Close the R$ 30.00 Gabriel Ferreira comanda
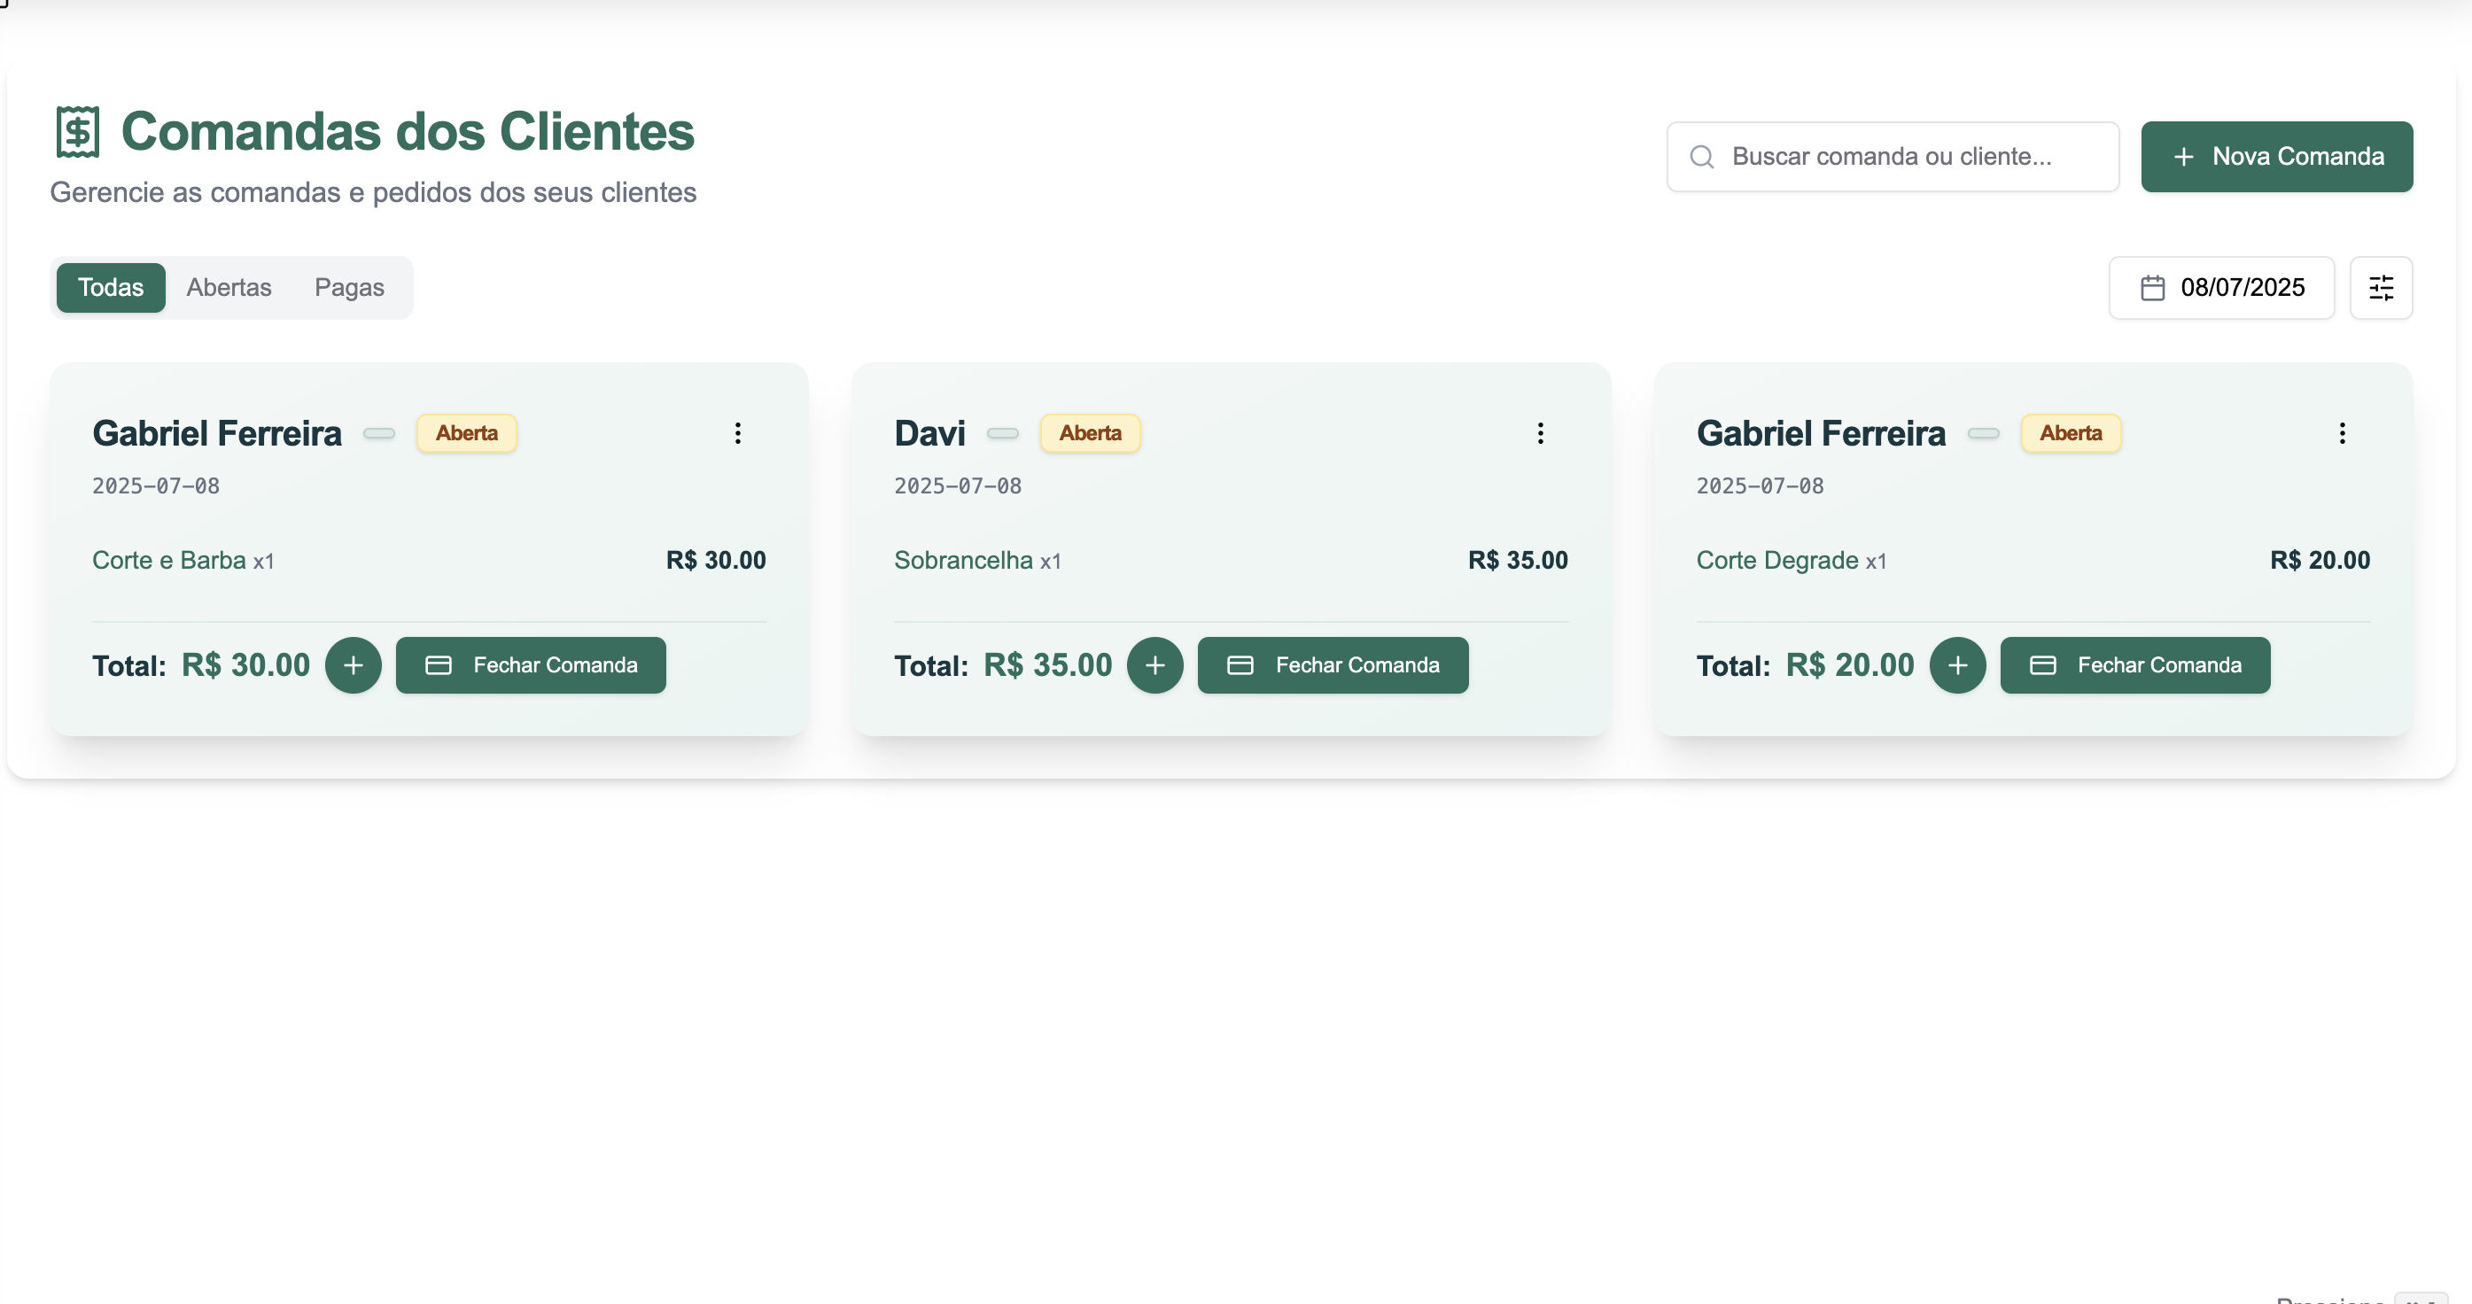 531,665
